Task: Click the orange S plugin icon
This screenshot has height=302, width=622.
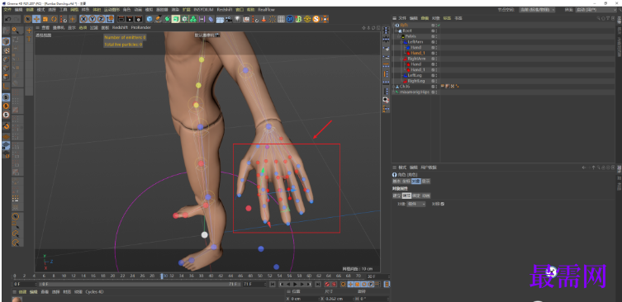Action: pyautogui.click(x=316, y=19)
